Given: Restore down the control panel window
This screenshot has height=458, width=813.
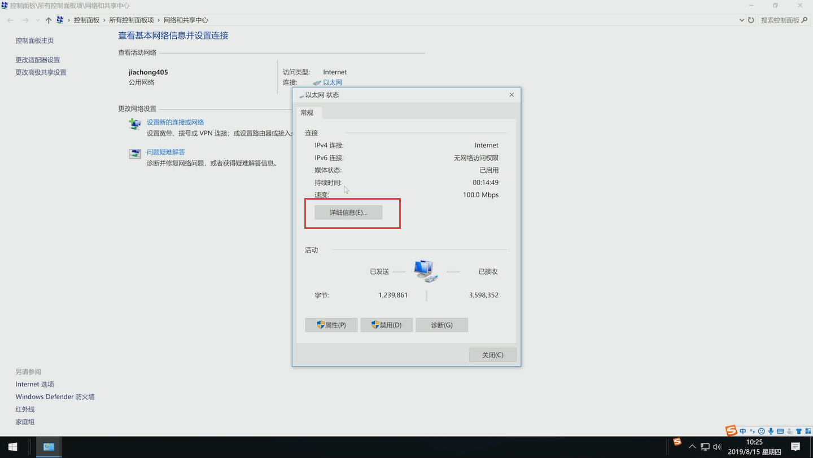Looking at the screenshot, I should click(775, 5).
